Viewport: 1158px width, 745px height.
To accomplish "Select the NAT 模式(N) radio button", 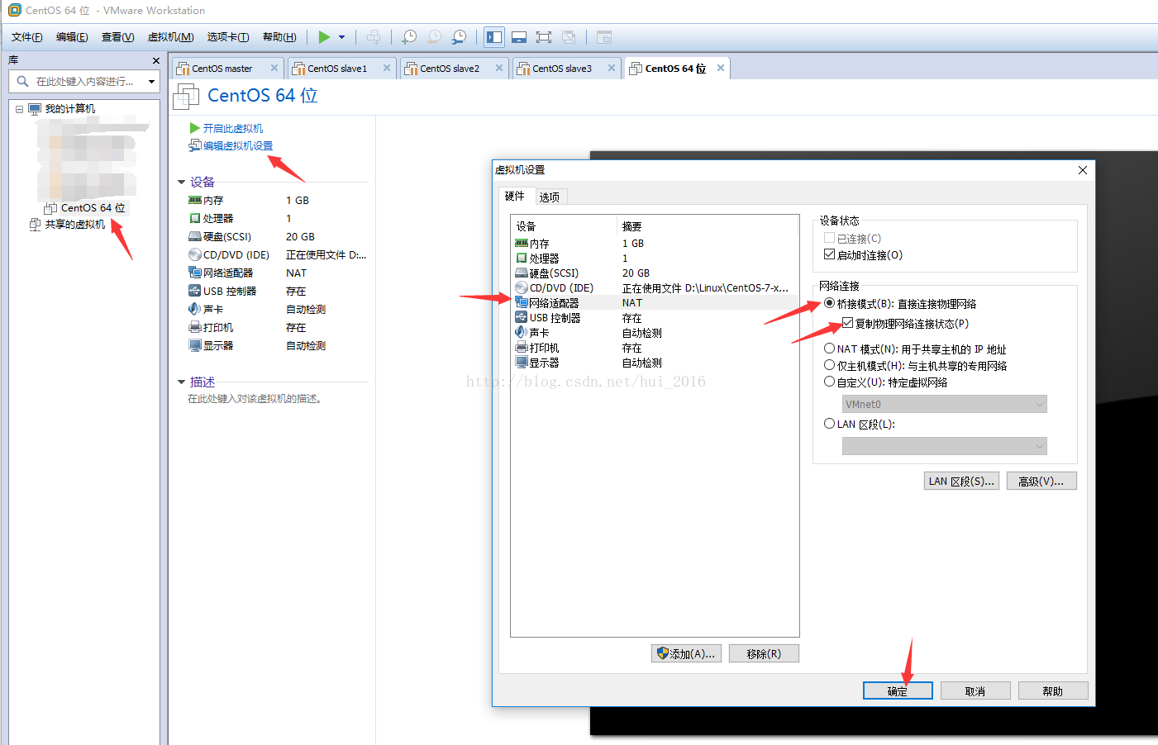I will pos(829,349).
